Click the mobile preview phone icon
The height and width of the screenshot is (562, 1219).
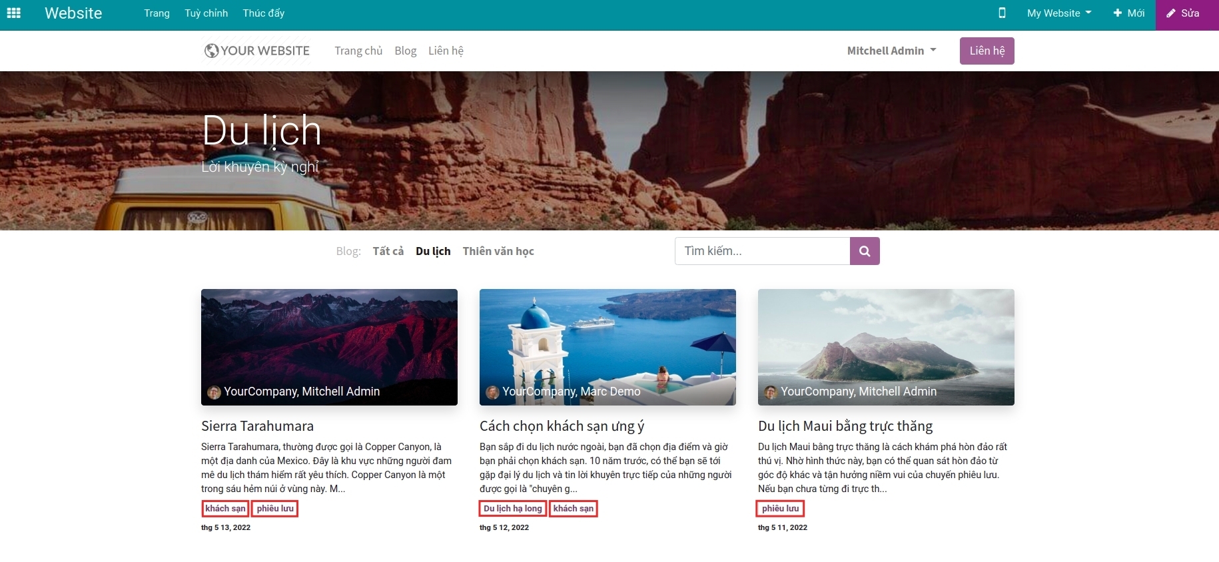coord(1002,13)
